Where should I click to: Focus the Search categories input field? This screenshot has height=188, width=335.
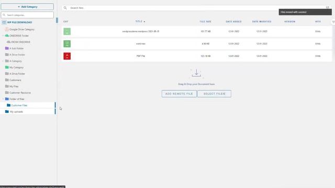pyautogui.click(x=27, y=15)
